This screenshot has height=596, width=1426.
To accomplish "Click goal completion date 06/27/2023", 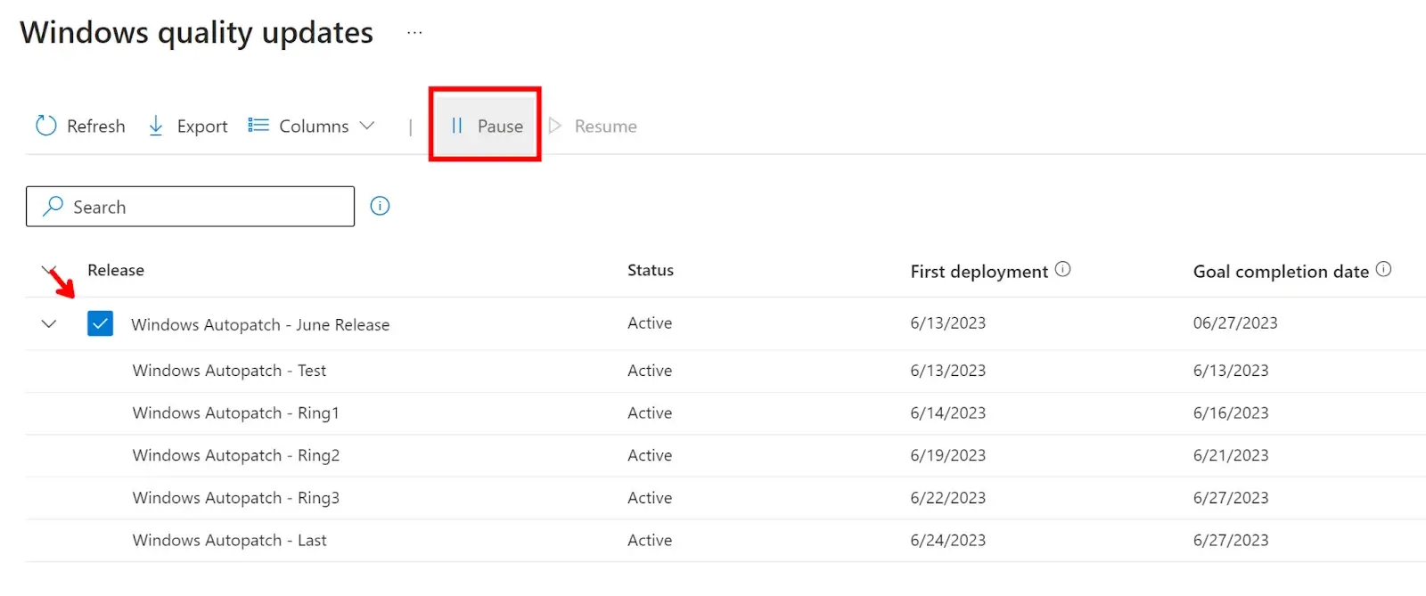I will pyautogui.click(x=1235, y=322).
